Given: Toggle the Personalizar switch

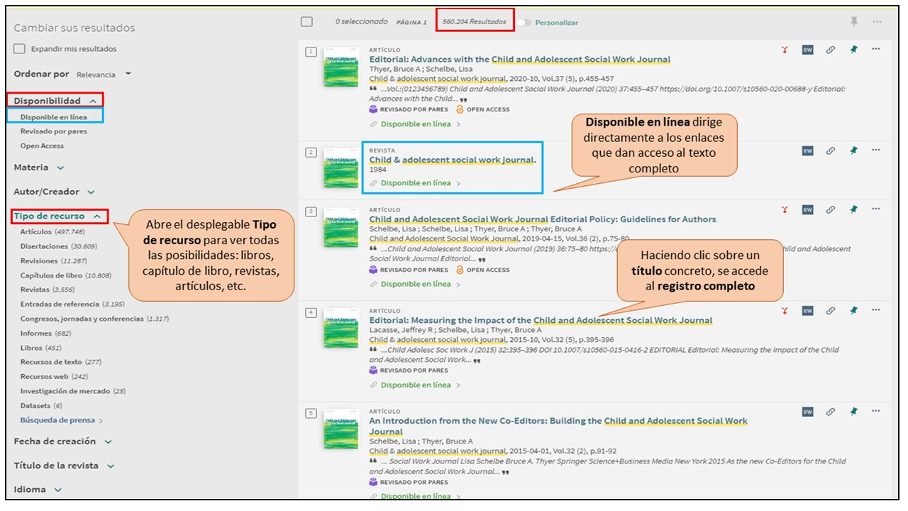Looking at the screenshot, I should 524,23.
